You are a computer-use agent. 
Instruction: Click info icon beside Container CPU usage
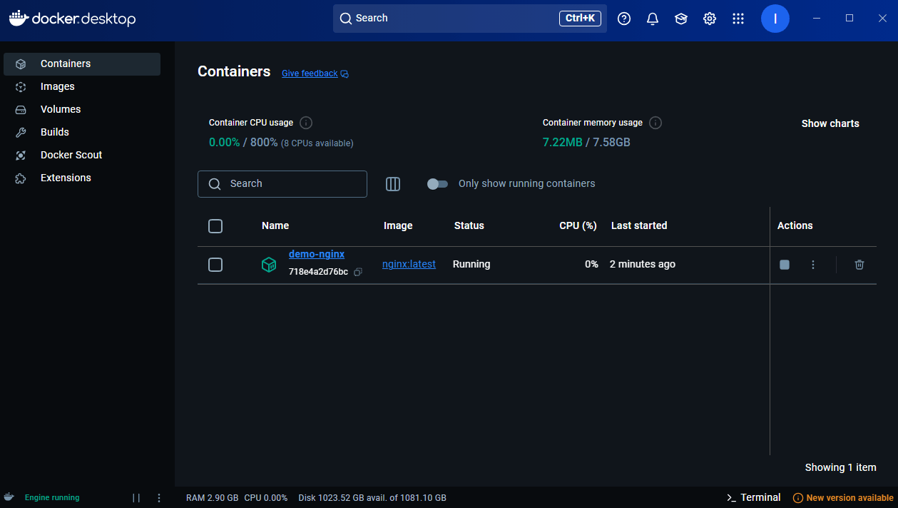click(306, 123)
